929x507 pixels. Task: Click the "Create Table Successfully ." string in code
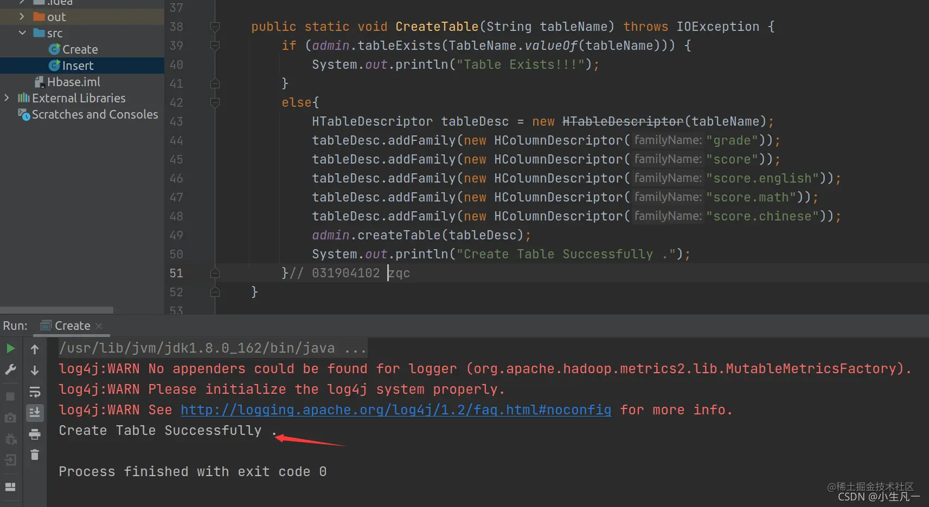tap(566, 254)
